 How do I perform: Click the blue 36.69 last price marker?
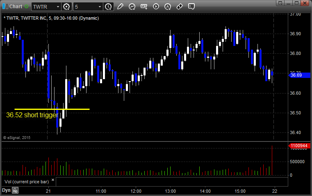click(299, 75)
